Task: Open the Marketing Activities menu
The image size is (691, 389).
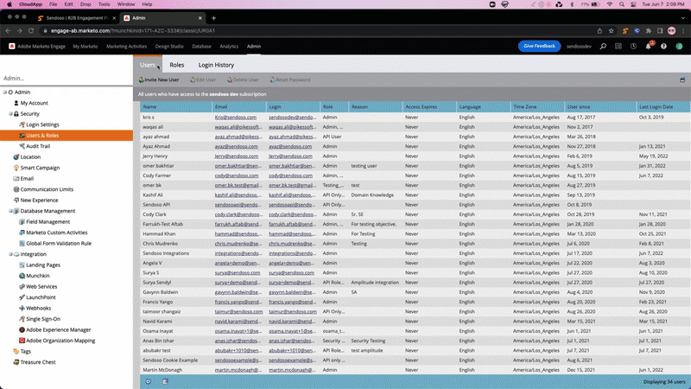Action: coord(126,47)
